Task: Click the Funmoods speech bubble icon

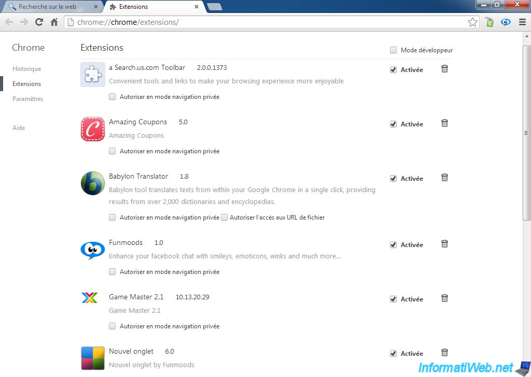Action: pos(93,251)
